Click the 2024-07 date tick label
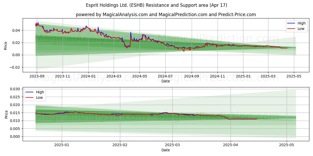Screen dimensions: 313x156 coord(165,76)
